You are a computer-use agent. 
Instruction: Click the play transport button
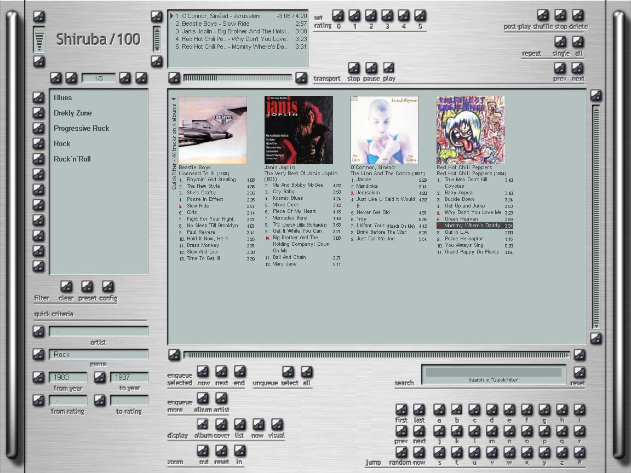click(x=388, y=68)
